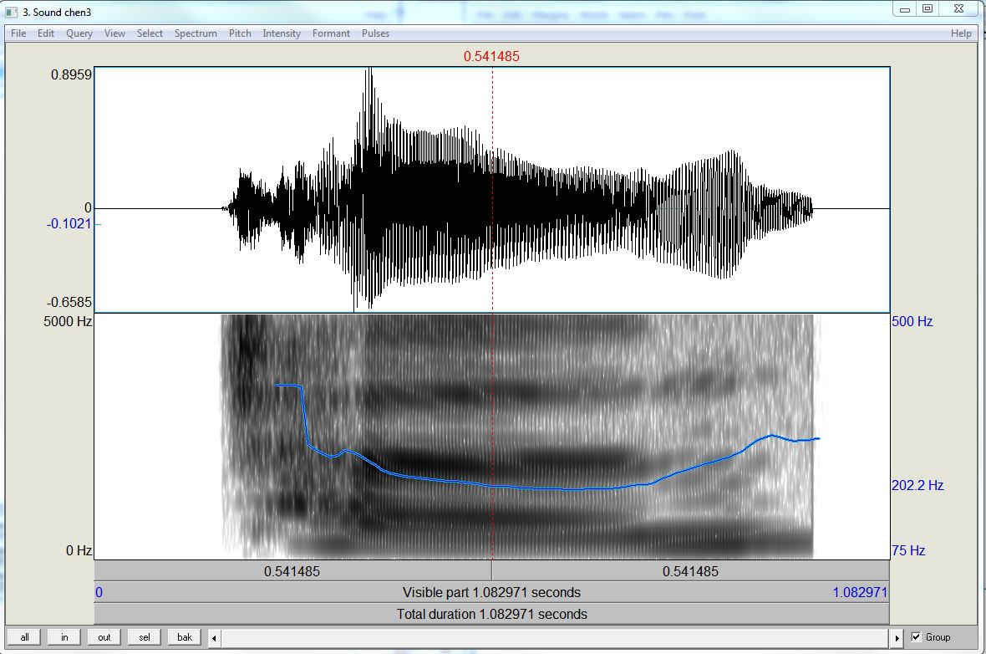Click the left scroll arrow
986x654 pixels.
tap(215, 637)
